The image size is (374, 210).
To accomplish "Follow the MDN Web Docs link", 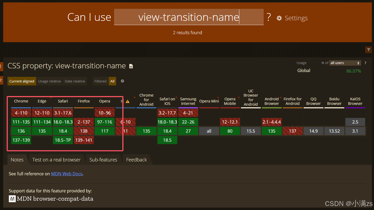I will coord(67,174).
